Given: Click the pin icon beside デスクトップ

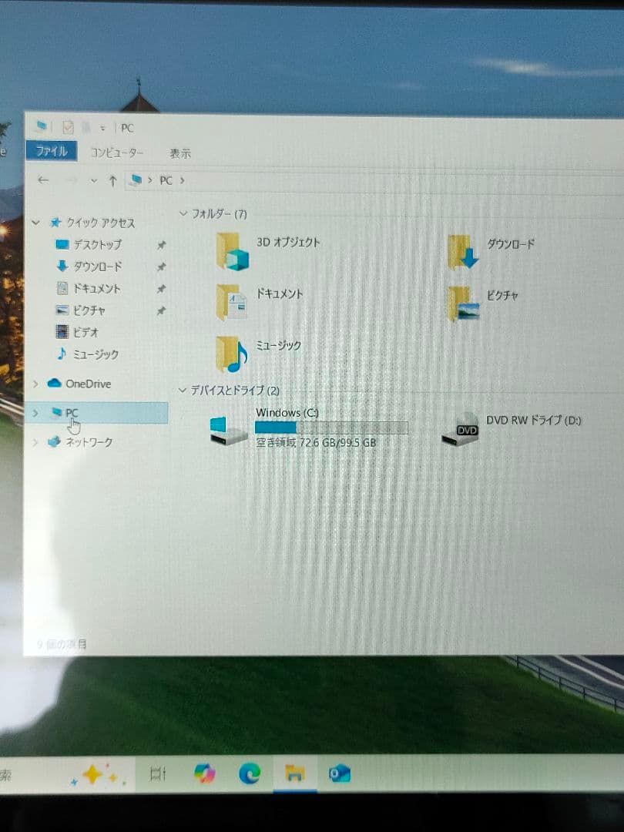Looking at the screenshot, I should (x=161, y=245).
